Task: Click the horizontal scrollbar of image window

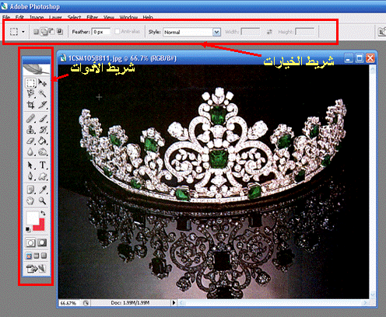Action: pyautogui.click(x=273, y=302)
